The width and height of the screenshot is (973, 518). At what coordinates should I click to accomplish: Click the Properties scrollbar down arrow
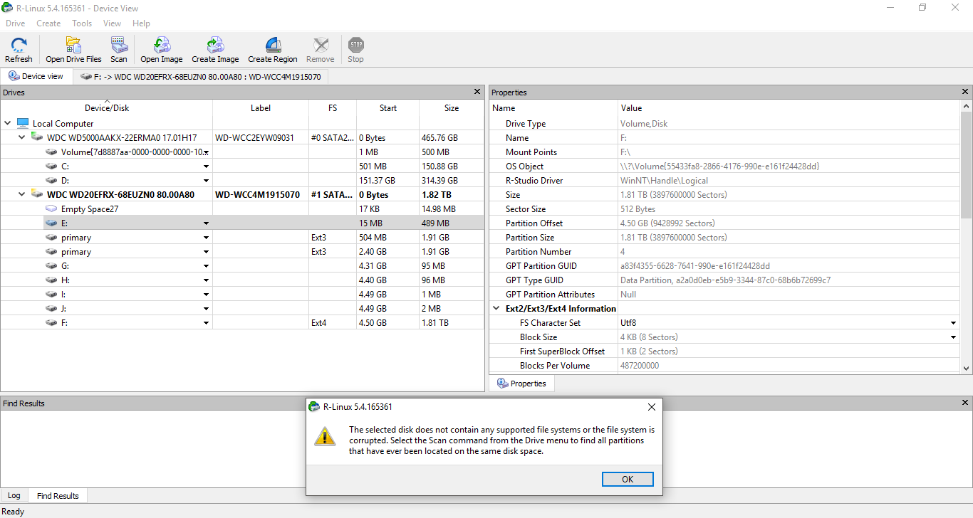pyautogui.click(x=967, y=368)
